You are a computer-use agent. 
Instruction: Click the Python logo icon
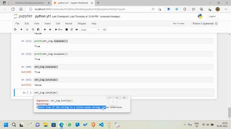click(x=200, y=16)
